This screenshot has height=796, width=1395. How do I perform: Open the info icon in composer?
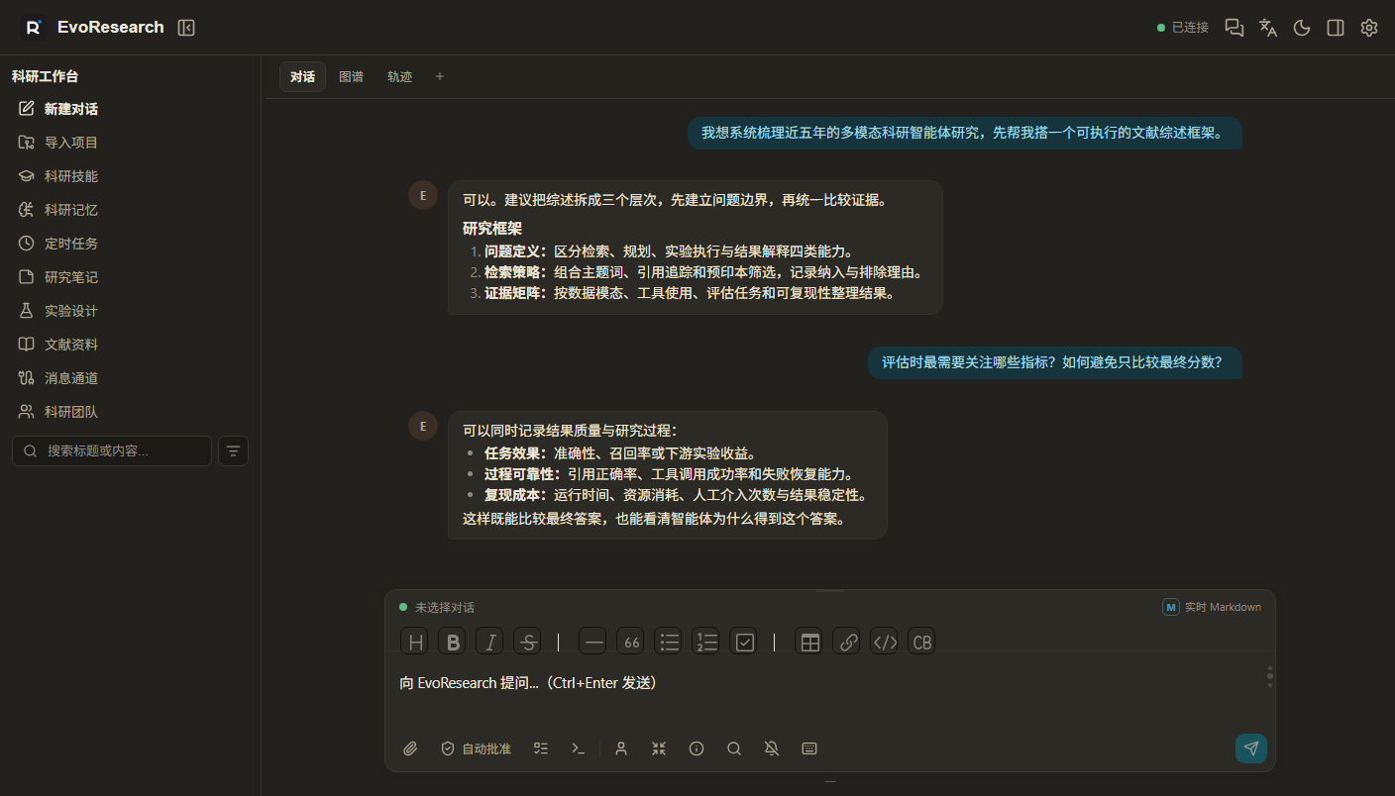pos(697,748)
